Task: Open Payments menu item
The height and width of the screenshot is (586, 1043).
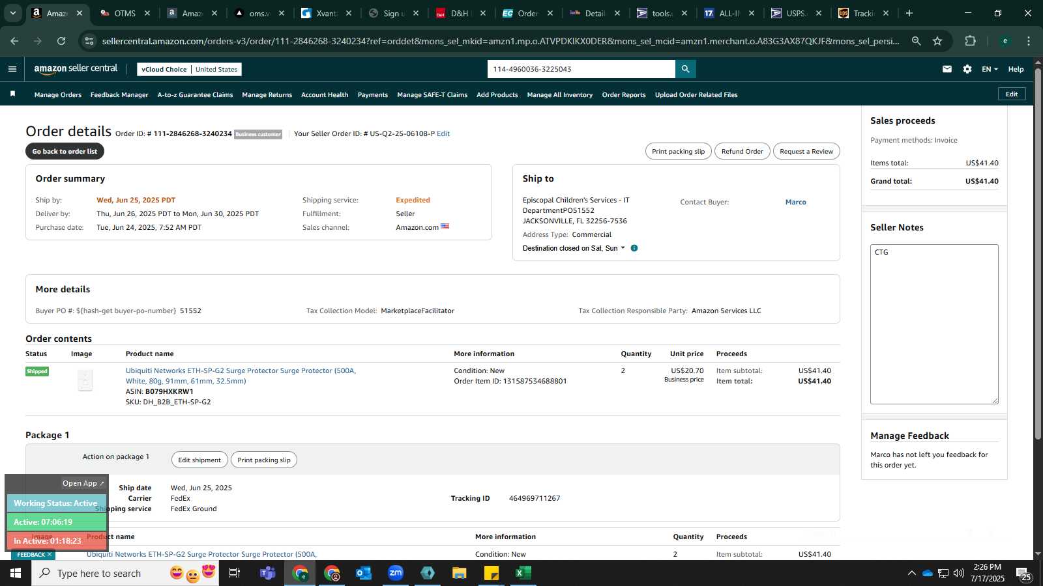Action: [373, 94]
